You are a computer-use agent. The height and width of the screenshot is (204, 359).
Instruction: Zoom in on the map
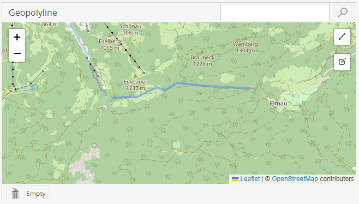coord(17,37)
